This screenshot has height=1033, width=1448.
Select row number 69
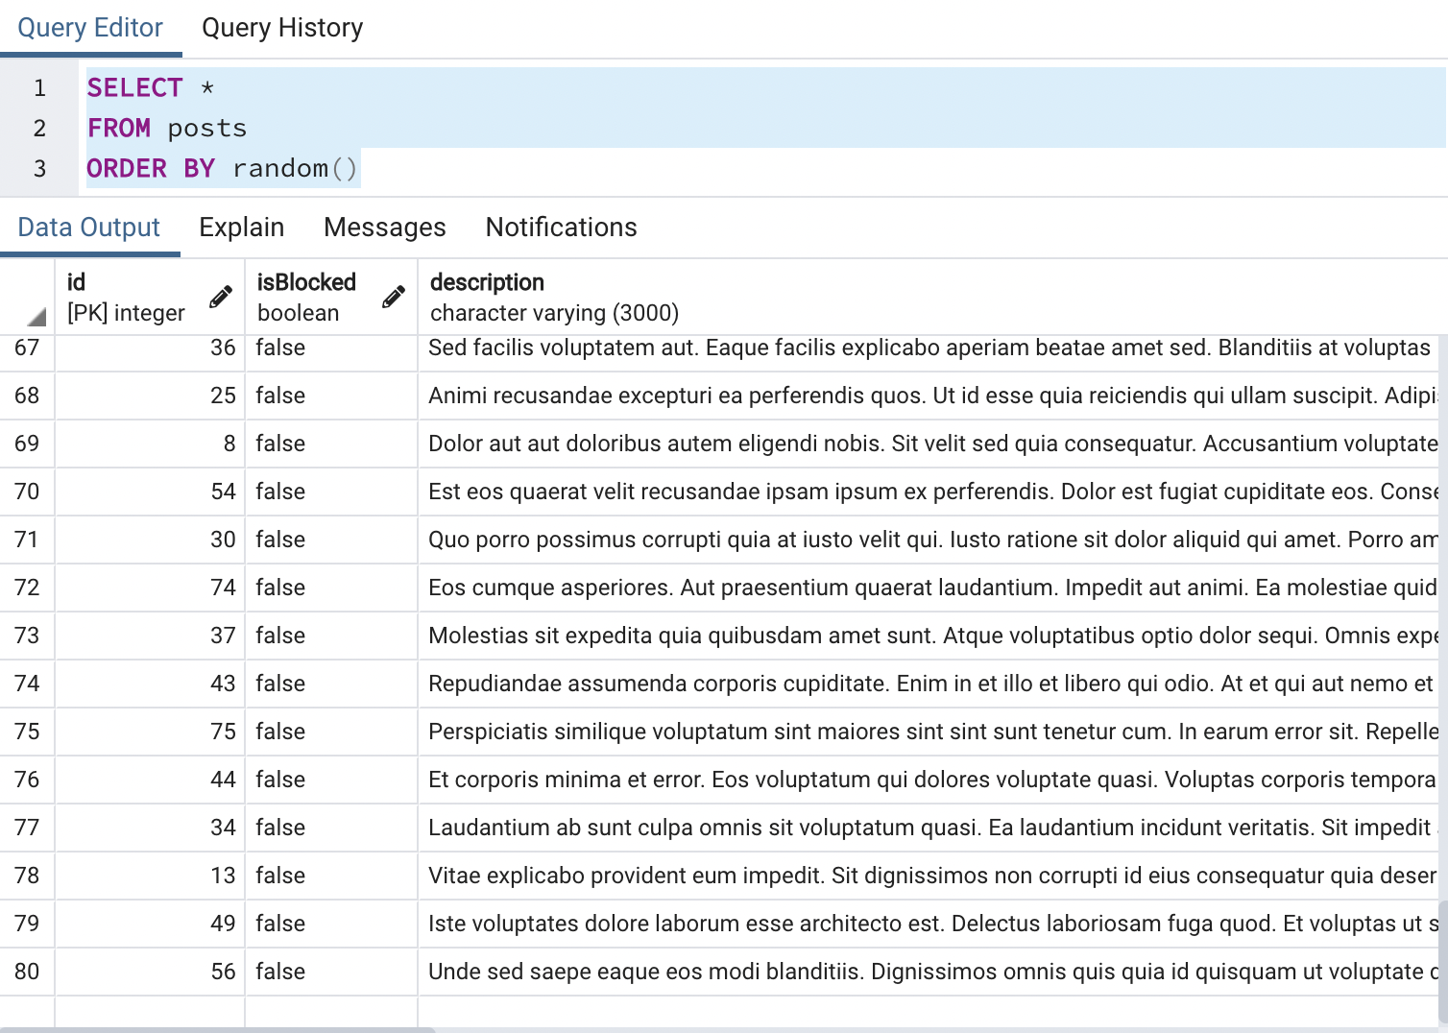click(27, 444)
